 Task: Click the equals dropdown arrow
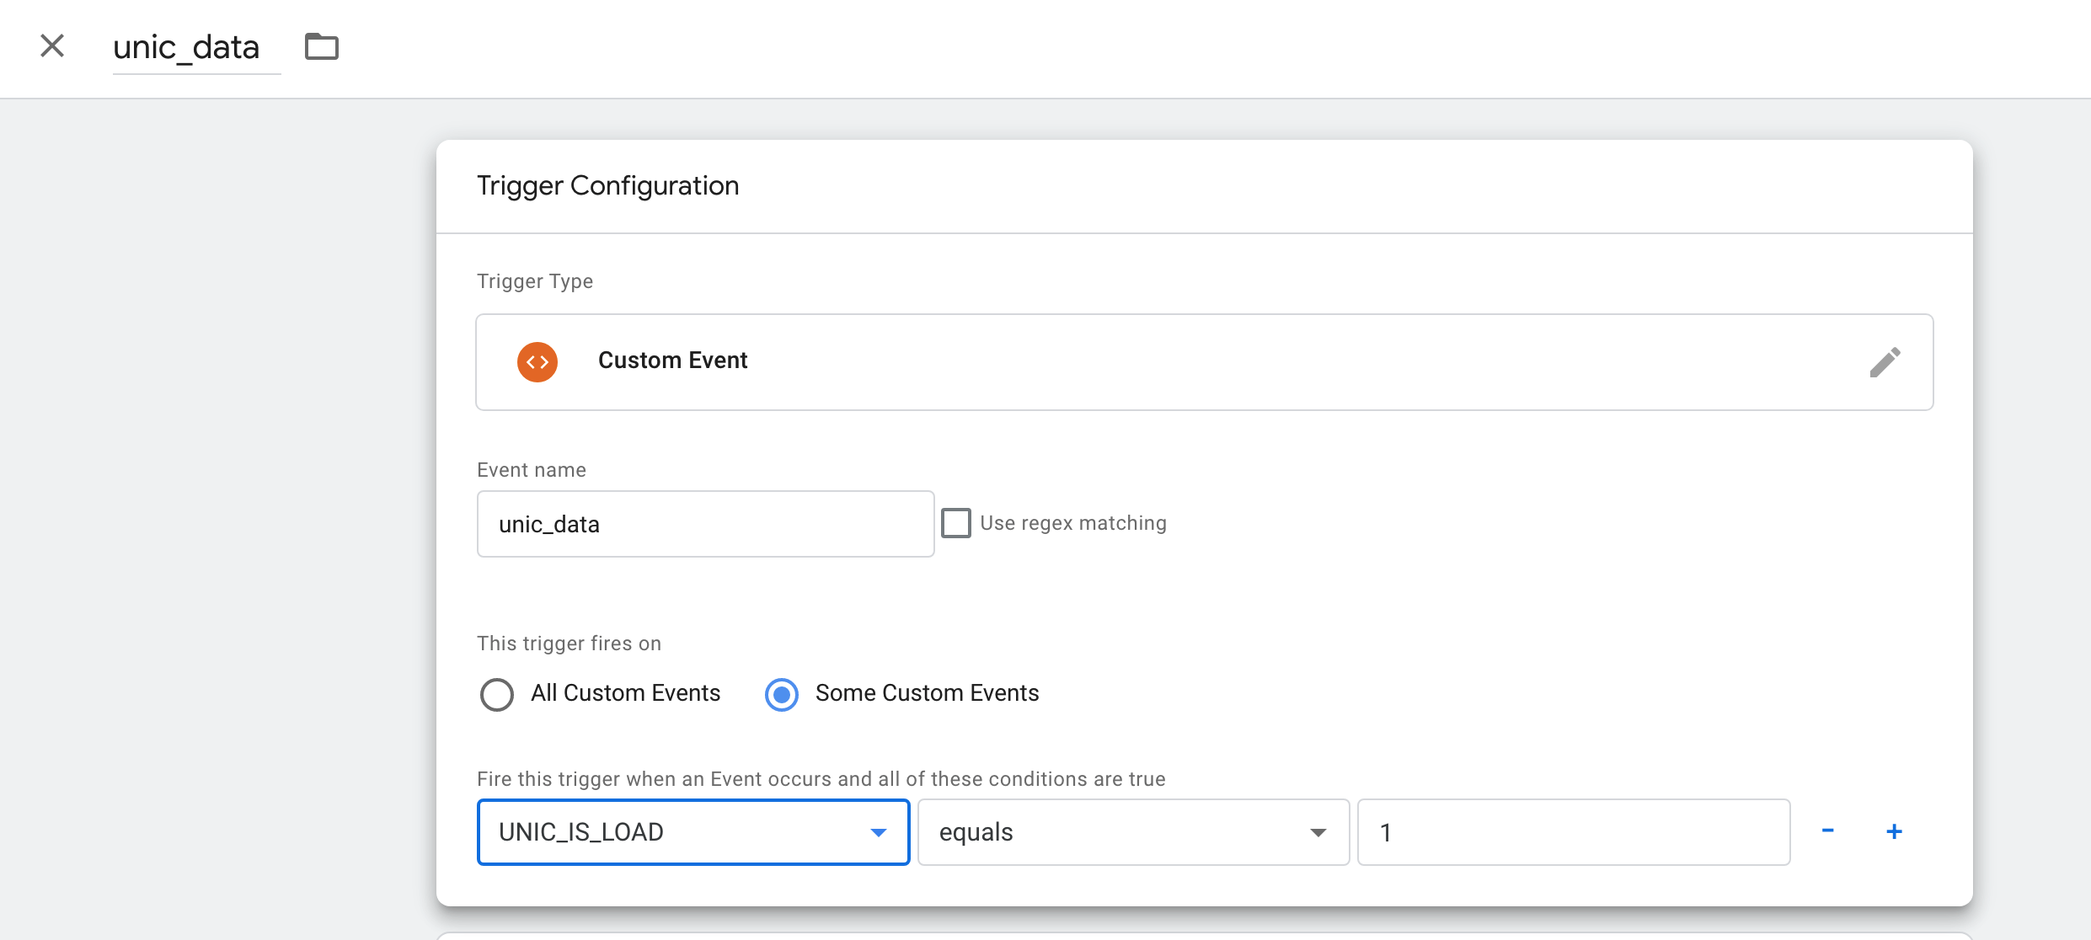pyautogui.click(x=1318, y=832)
